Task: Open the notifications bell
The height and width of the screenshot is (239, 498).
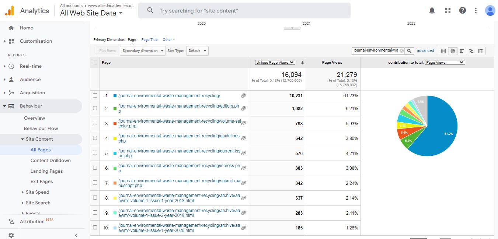Action: pos(432,11)
